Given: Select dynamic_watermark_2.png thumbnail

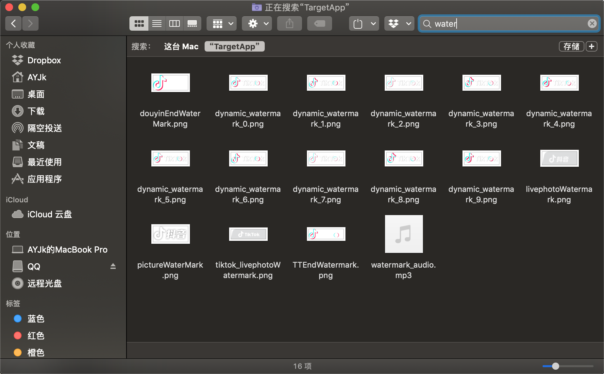Looking at the screenshot, I should coord(404,83).
